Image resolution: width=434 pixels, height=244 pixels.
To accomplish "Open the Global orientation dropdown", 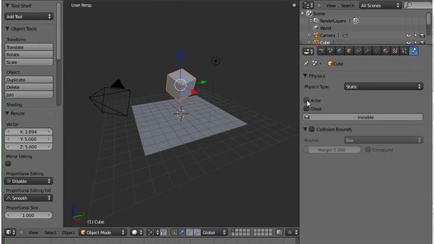I will click(x=214, y=232).
